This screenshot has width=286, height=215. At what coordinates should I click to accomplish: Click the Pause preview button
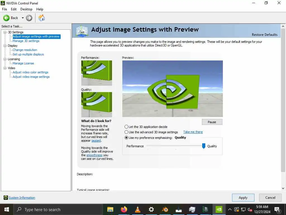click(212, 122)
